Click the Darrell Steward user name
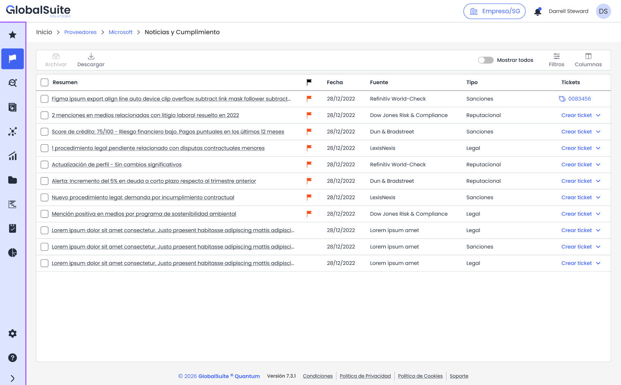The width and height of the screenshot is (621, 385). tap(569, 11)
